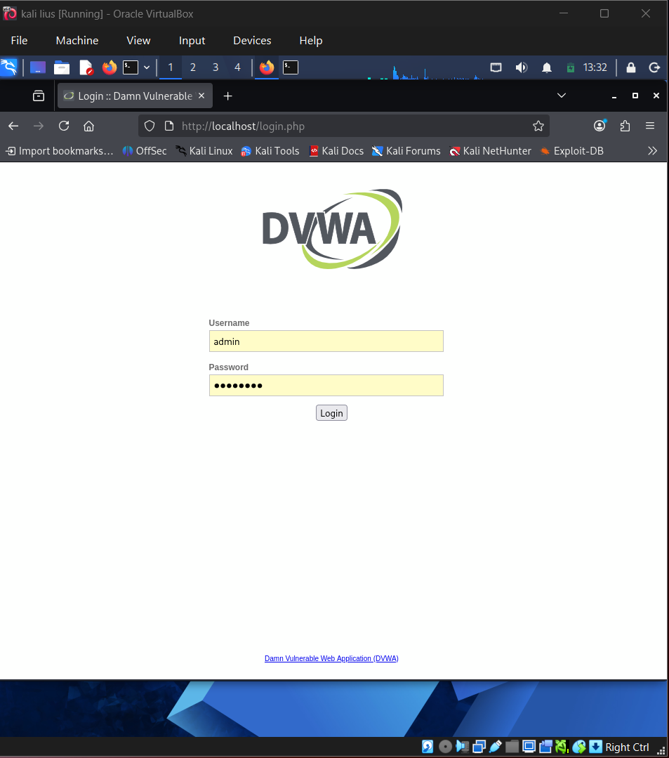Open the Kali applications menu
This screenshot has width=669, height=758.
tap(8, 67)
